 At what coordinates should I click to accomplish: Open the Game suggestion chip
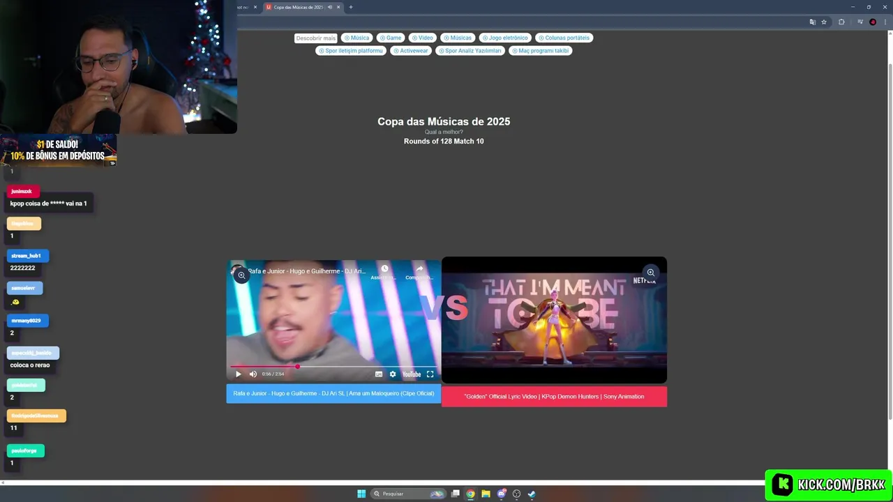coord(391,38)
